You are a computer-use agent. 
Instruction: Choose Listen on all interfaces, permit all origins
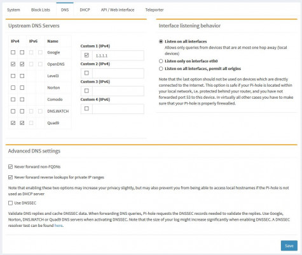161,69
